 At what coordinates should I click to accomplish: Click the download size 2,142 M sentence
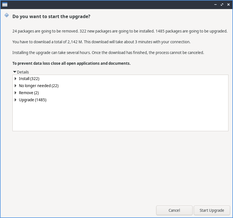click(x=101, y=42)
